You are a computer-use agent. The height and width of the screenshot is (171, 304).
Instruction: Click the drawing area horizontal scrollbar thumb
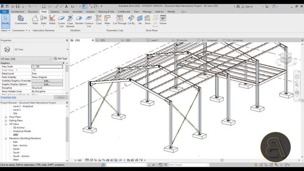pyautogui.click(x=222, y=160)
